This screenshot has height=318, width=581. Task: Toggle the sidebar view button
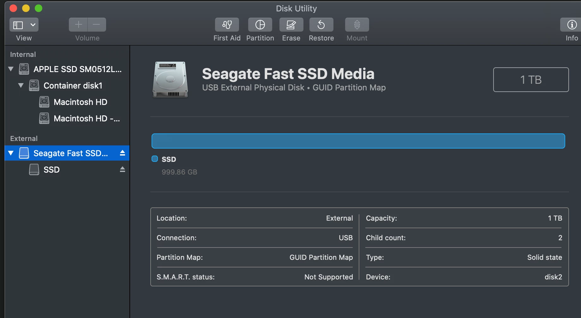pyautogui.click(x=18, y=25)
